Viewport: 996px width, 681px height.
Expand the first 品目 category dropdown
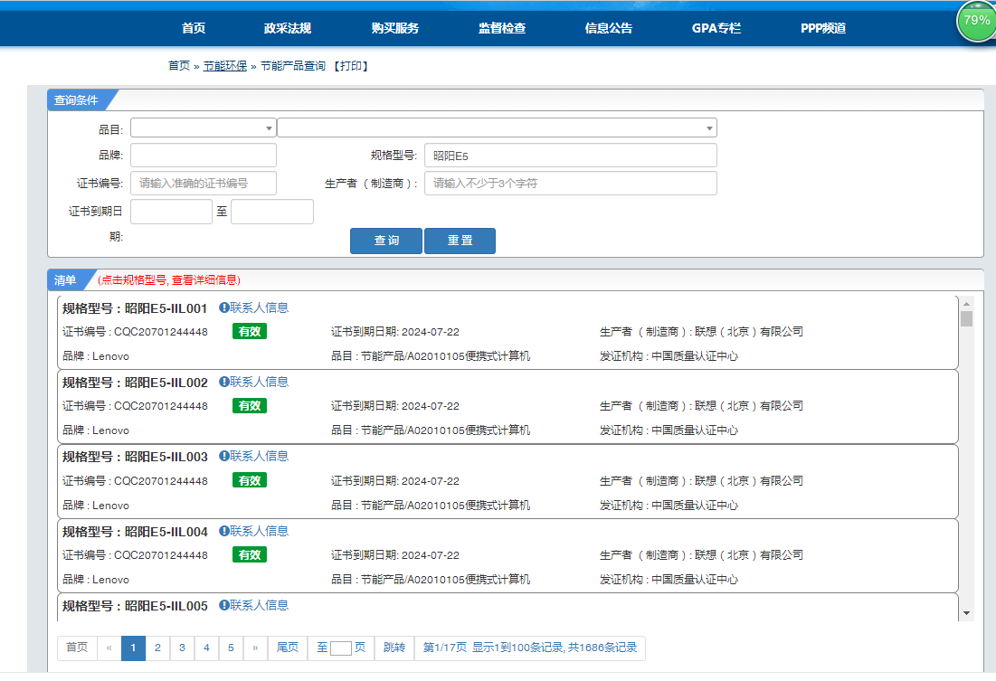tap(204, 128)
